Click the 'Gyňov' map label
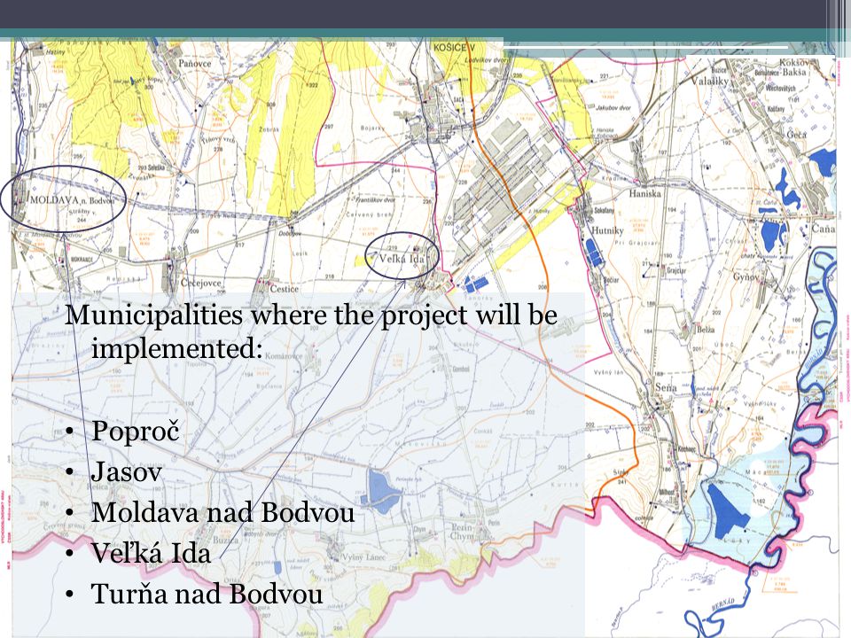Image resolution: width=851 pixels, height=638 pixels. (x=746, y=276)
